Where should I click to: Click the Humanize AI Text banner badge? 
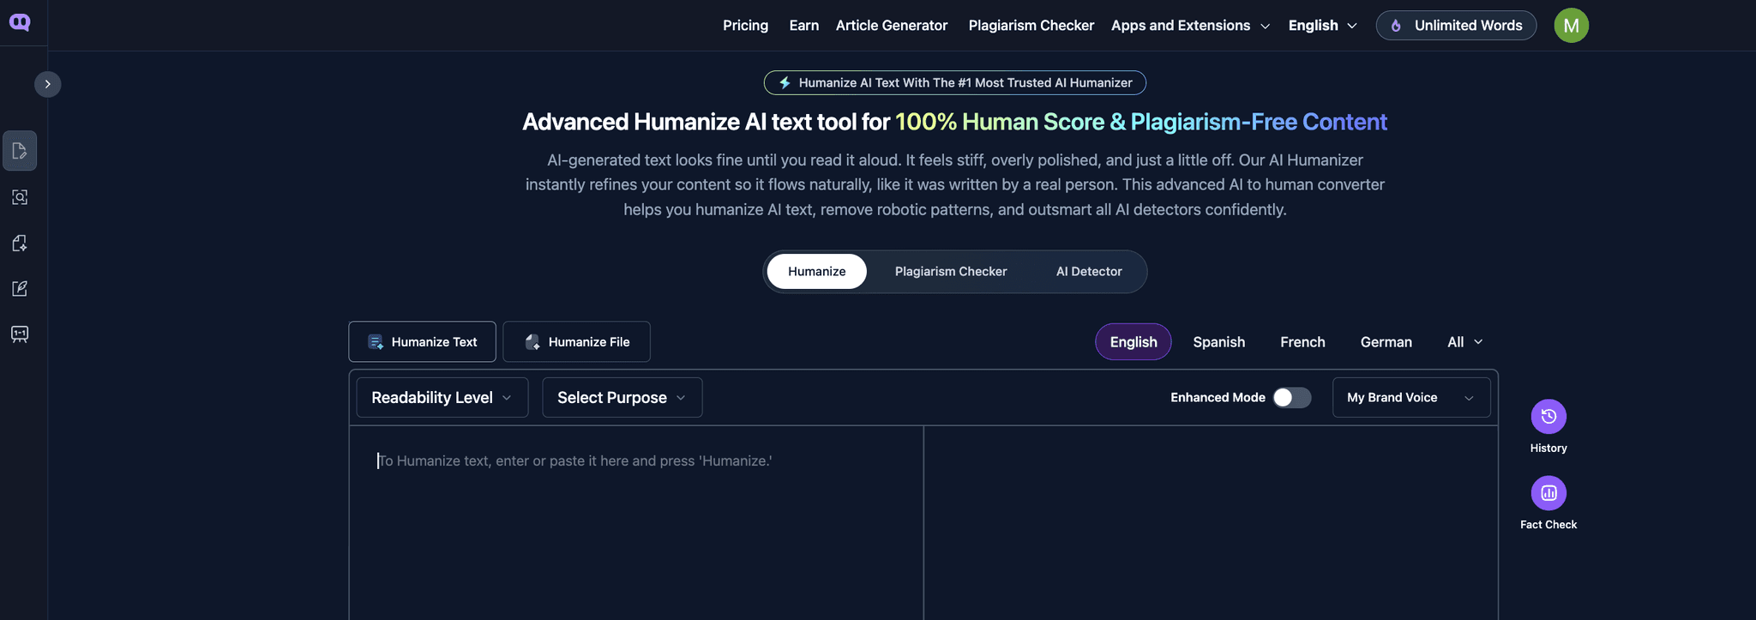(x=954, y=82)
